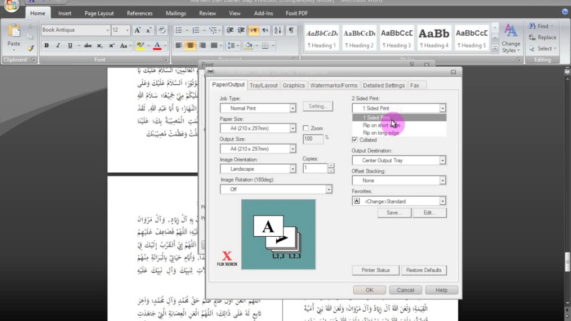Enable the Zoom checkbox
The width and height of the screenshot is (571, 321).
tap(306, 128)
